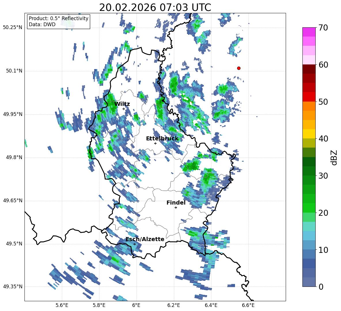This screenshot has width=341, height=311.
Task: Click the red colorbar segment just above 50
Action: pyautogui.click(x=309, y=97)
